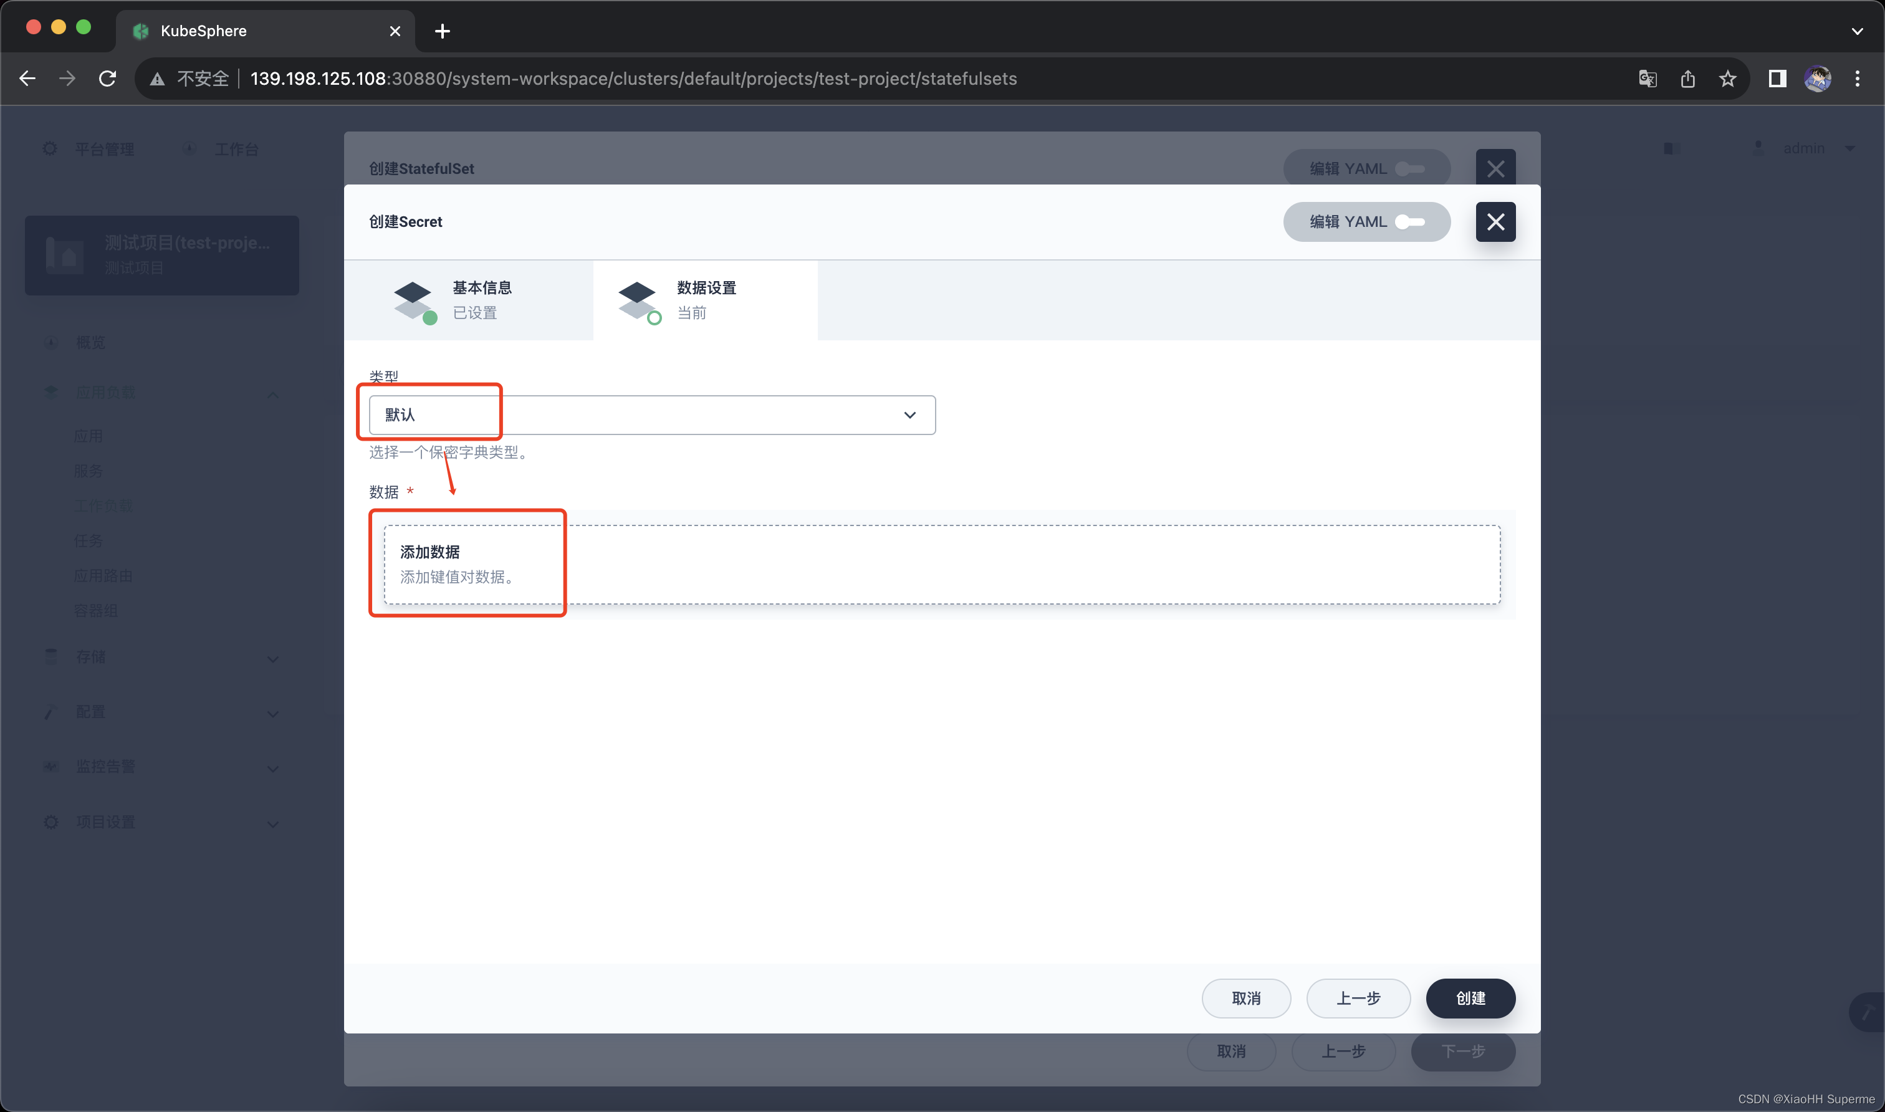Click 取消 in Secret dialog
This screenshot has width=1885, height=1112.
(x=1246, y=998)
